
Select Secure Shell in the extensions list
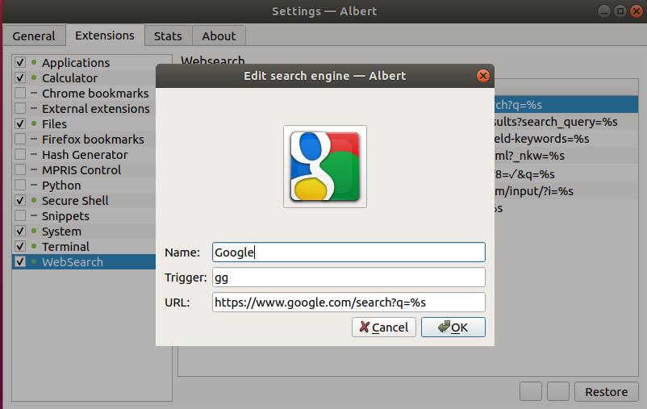[x=75, y=201]
